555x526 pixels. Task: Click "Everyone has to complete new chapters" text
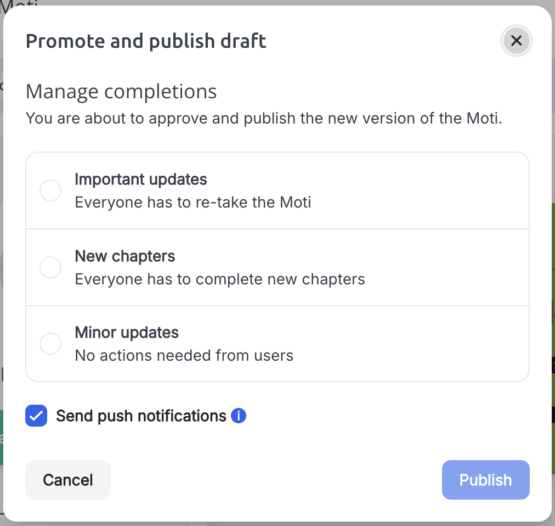[220, 279]
